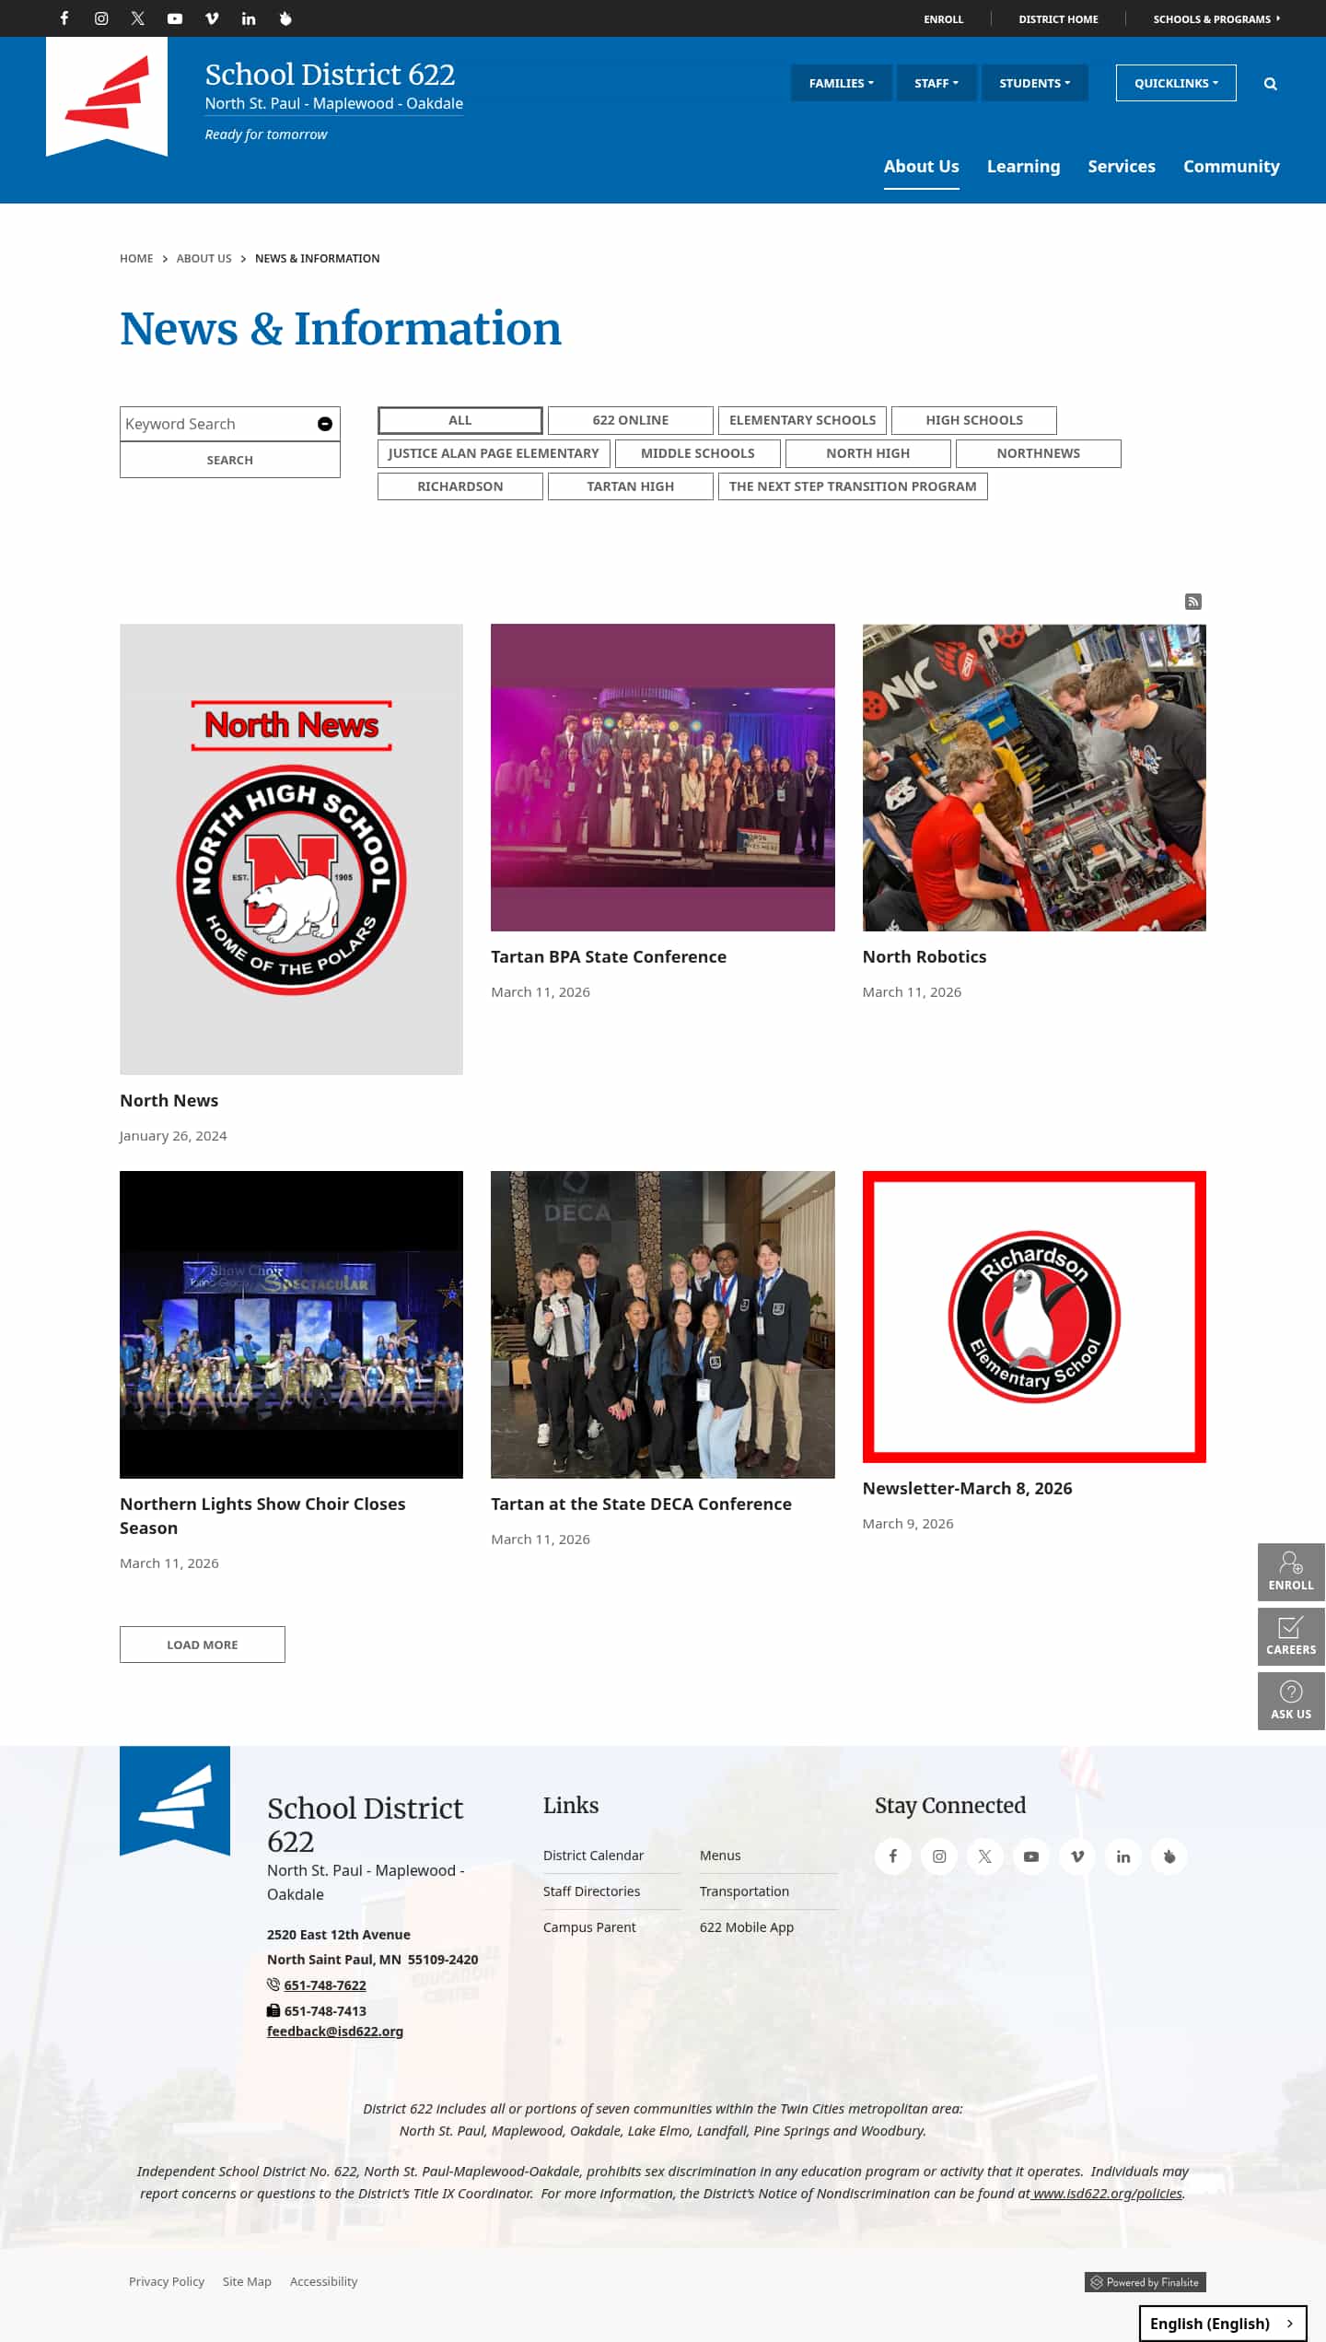Open the North News polar bear thumbnail
The width and height of the screenshot is (1326, 2342).
(291, 849)
